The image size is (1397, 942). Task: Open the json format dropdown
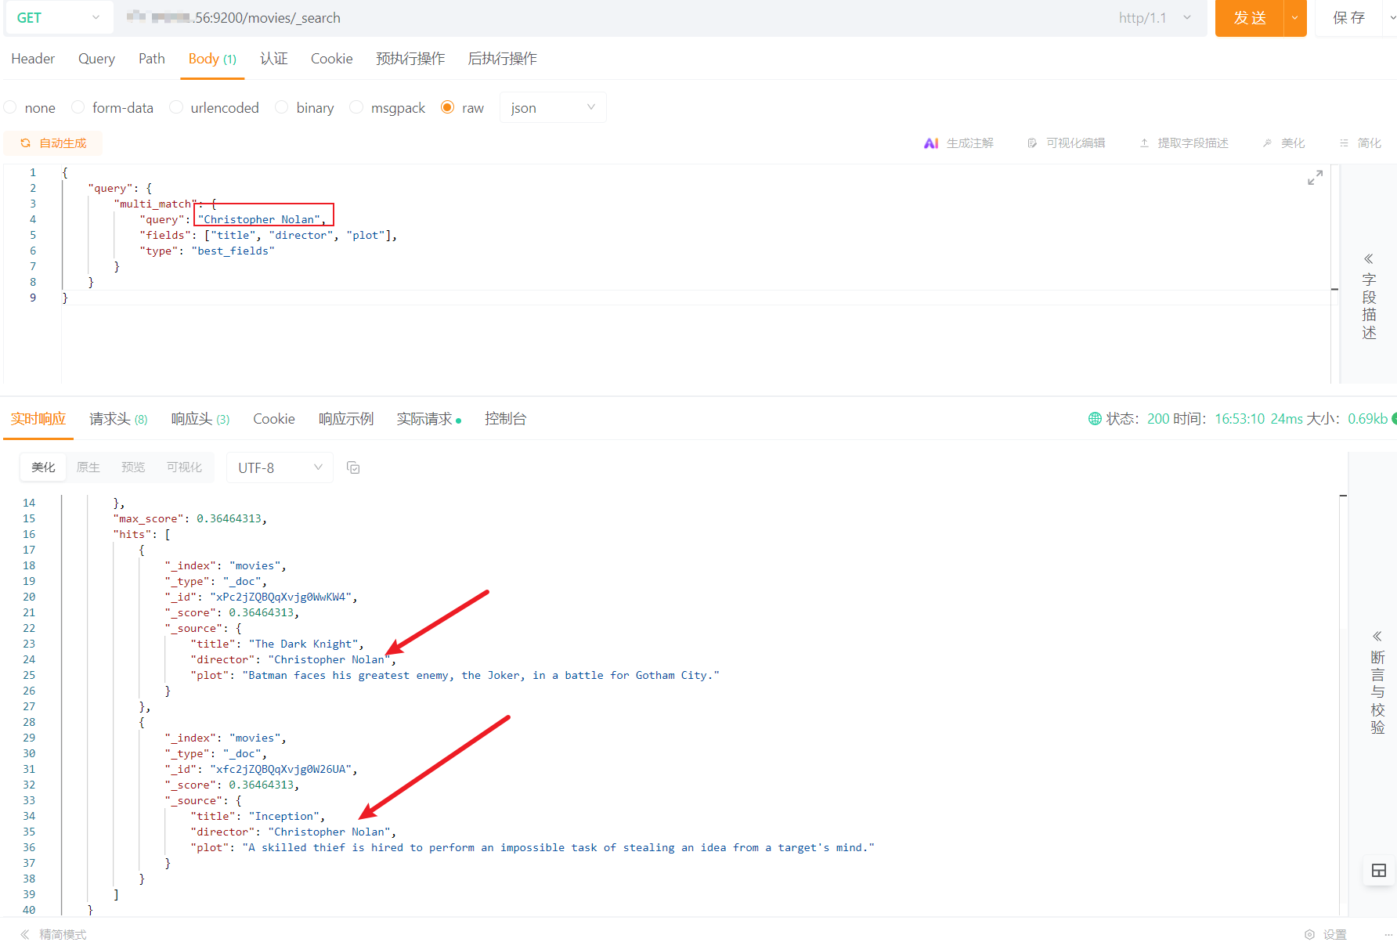tap(552, 107)
